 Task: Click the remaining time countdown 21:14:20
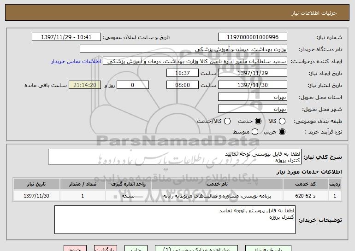tap(85, 85)
